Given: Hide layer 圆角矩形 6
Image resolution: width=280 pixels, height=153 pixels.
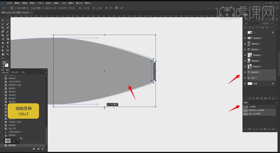Looking at the screenshot, I should click(245, 61).
